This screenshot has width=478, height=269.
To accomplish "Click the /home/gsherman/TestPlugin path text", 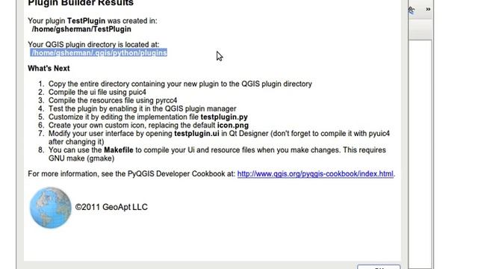I will [x=81, y=29].
